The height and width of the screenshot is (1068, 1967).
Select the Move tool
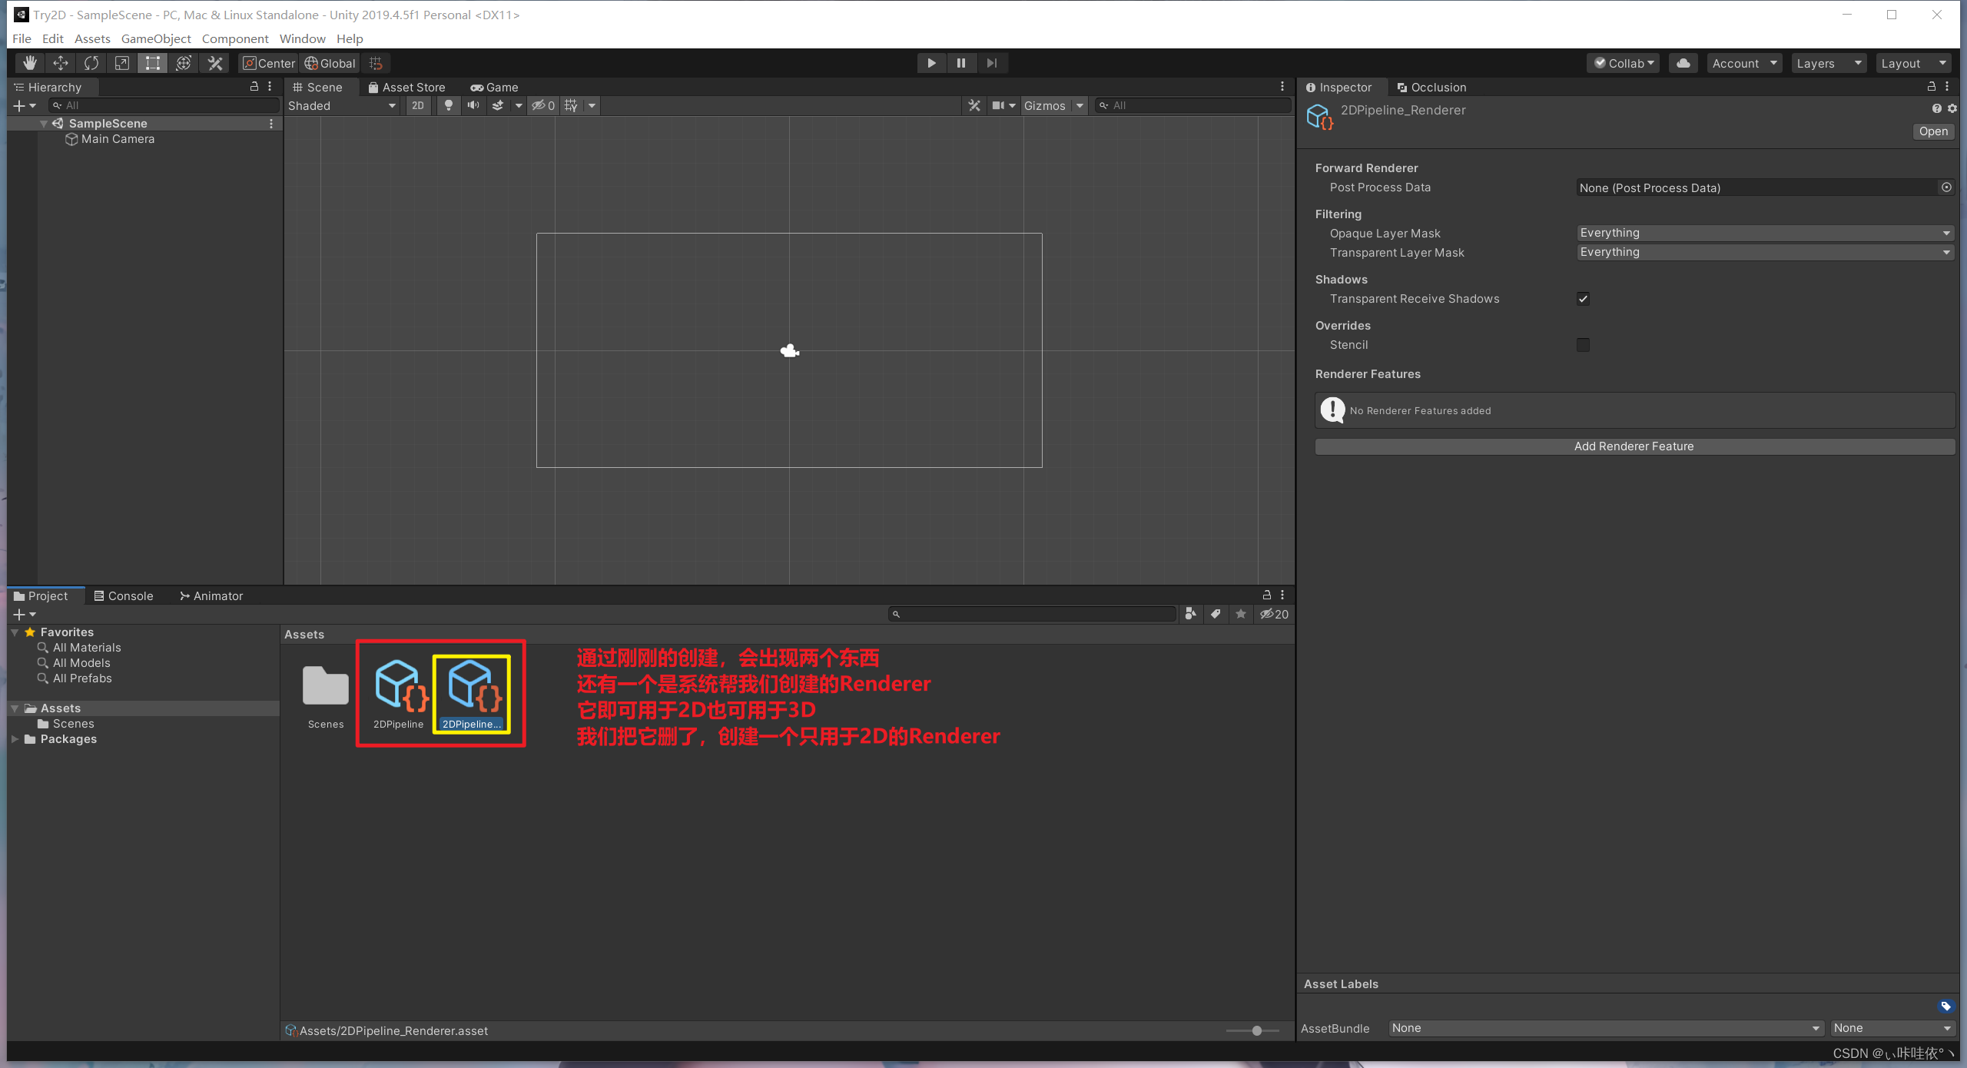(x=60, y=63)
